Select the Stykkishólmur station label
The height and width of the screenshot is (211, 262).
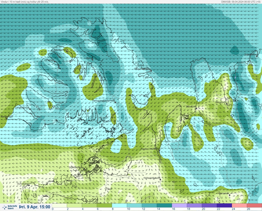point(76,167)
